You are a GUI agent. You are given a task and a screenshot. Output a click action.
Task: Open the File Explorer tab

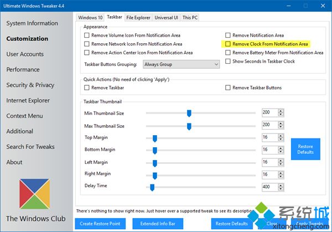tap(138, 18)
